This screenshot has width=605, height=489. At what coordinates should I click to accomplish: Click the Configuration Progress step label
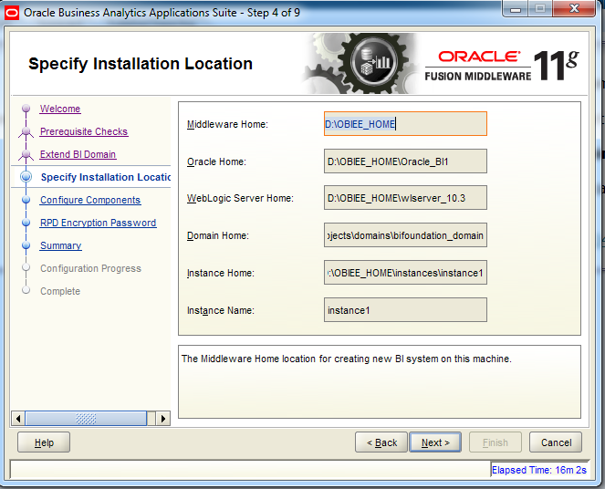click(x=90, y=268)
